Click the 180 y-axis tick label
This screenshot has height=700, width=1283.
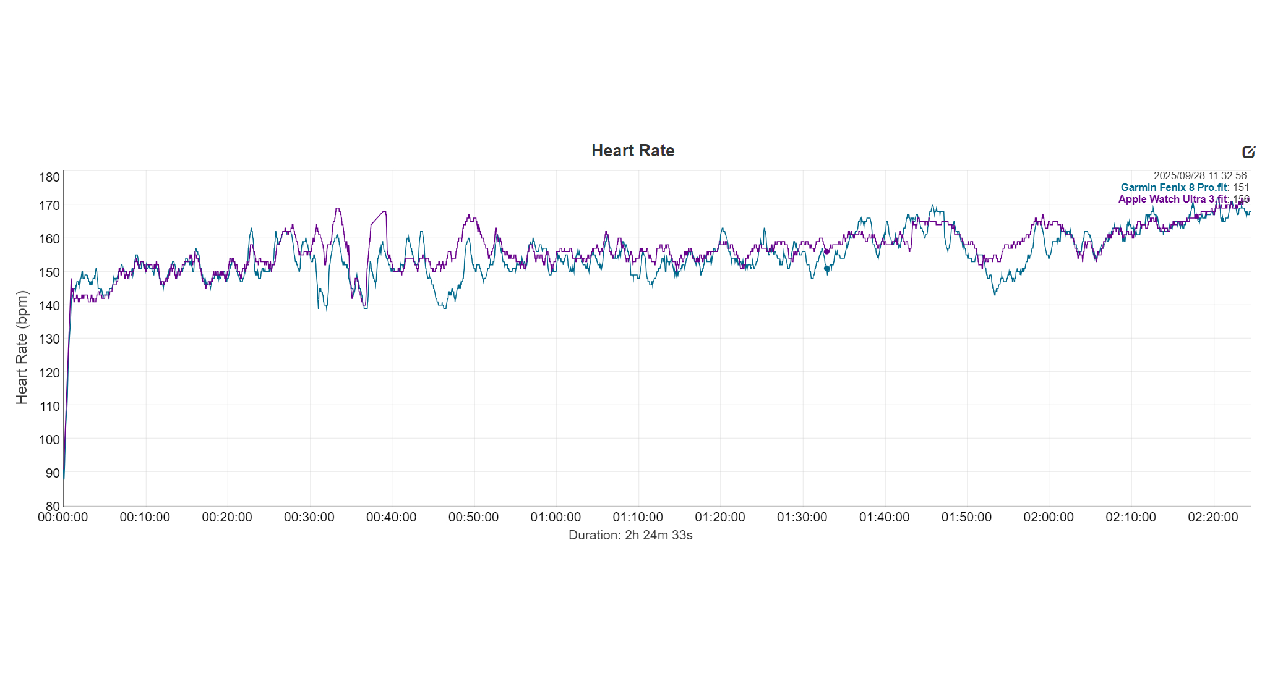(49, 177)
